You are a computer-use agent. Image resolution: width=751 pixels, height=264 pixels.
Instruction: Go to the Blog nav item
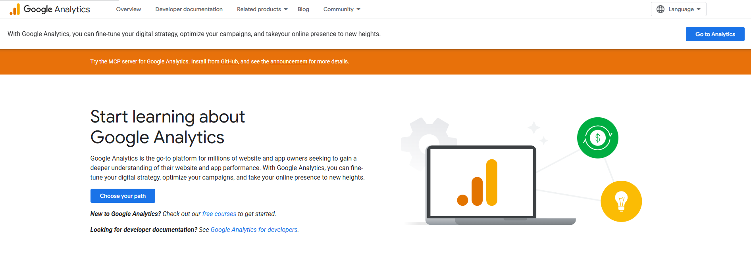(x=303, y=9)
